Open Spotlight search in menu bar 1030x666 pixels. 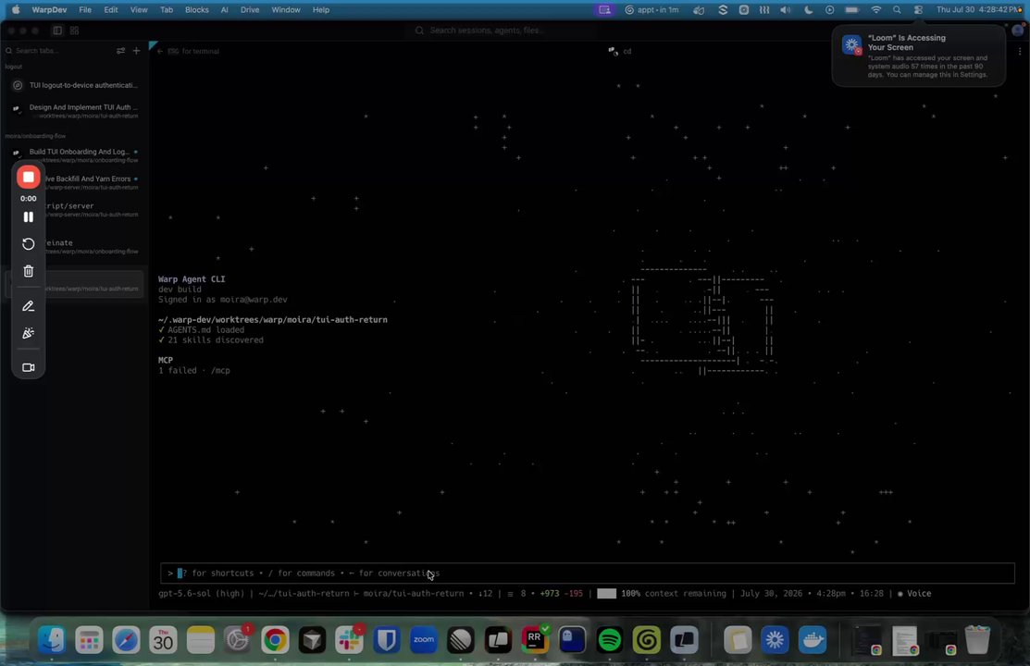coord(897,10)
